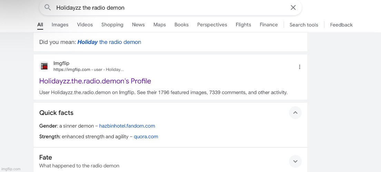381x172 pixels.
Task: Select the News tab
Action: point(138,25)
